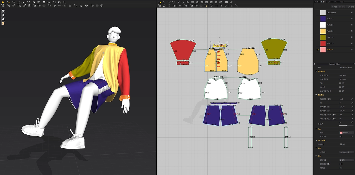This screenshot has height=175, width=355.
Task: Click the 增加 add fabric button
Action: (334, 7)
